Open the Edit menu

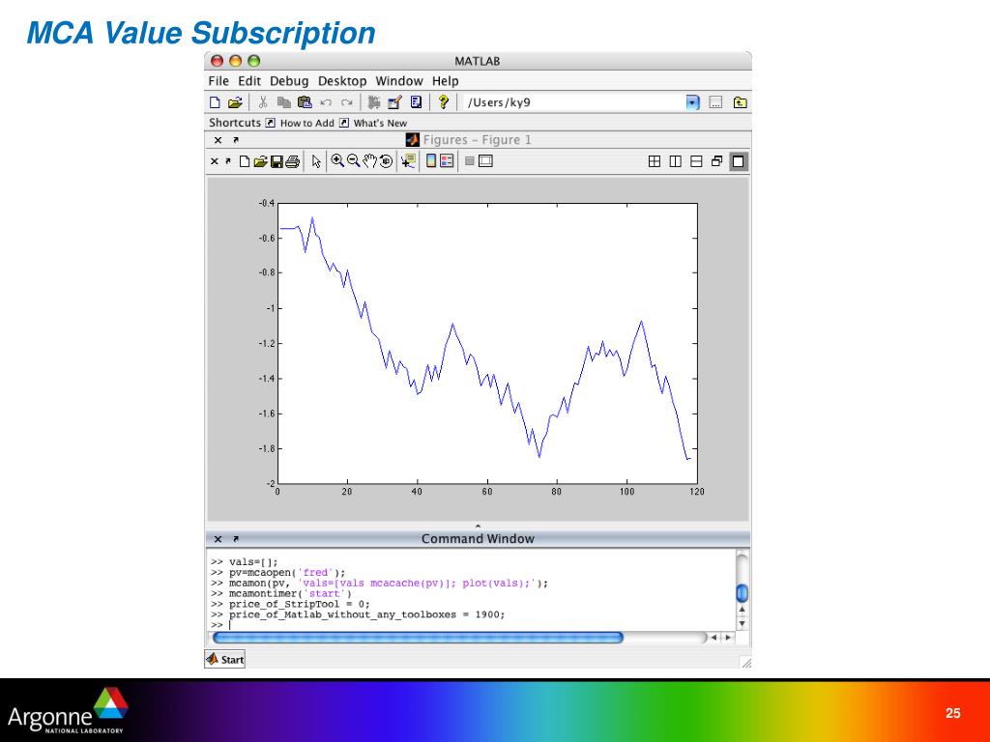pos(249,81)
